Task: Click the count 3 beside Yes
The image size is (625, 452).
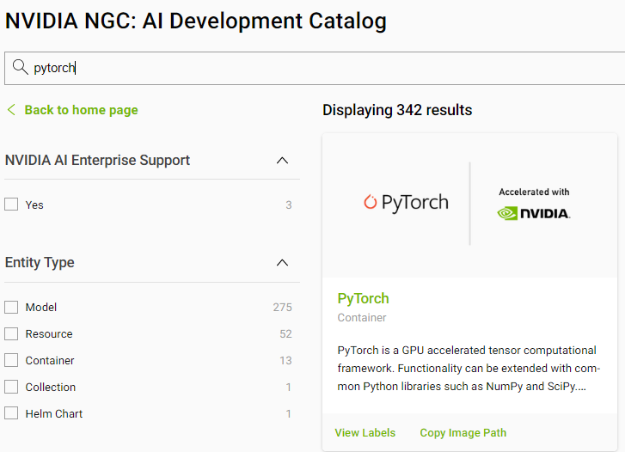Action: point(289,205)
